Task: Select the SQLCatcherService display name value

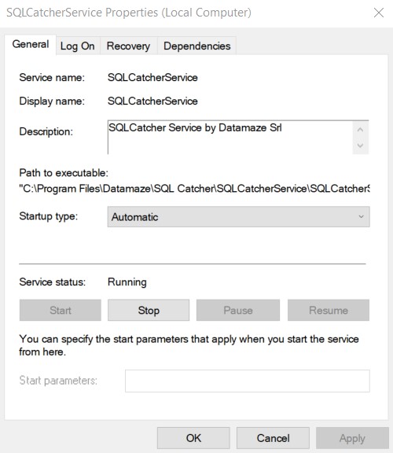Action: 152,101
